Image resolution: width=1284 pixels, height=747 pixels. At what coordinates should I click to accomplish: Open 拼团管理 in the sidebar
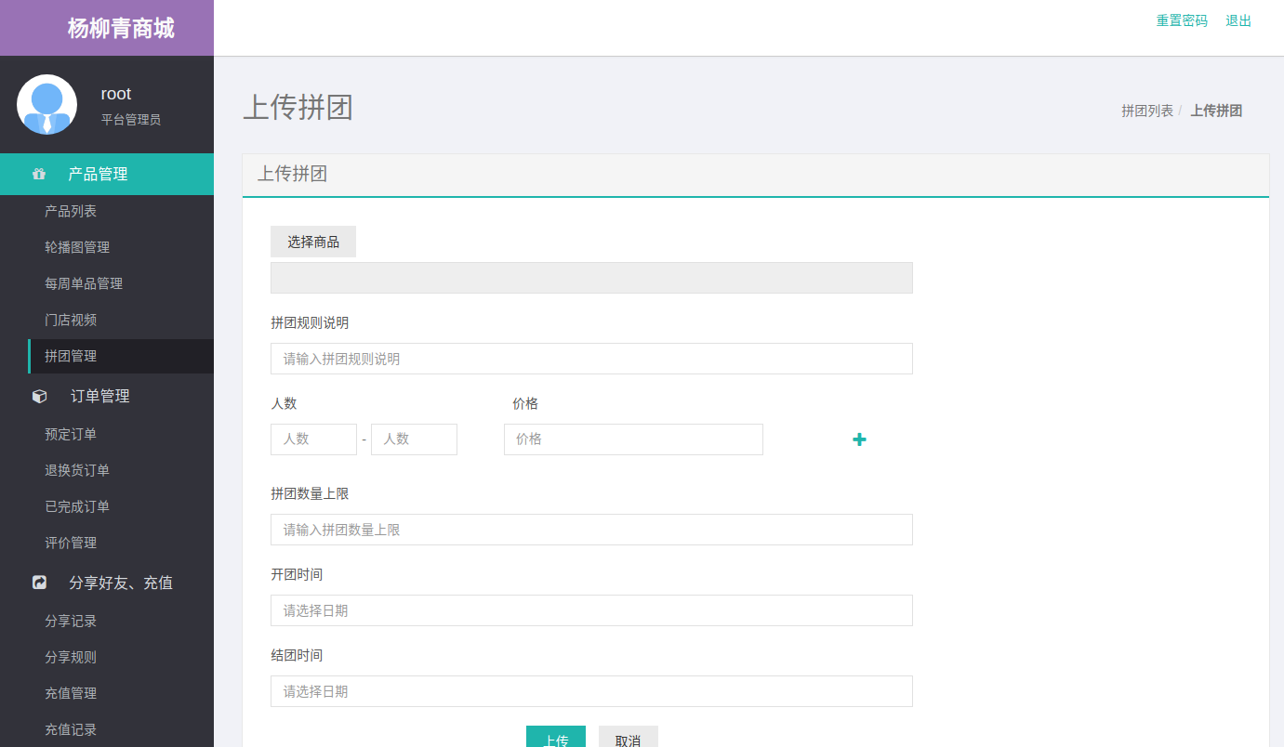[x=71, y=356]
